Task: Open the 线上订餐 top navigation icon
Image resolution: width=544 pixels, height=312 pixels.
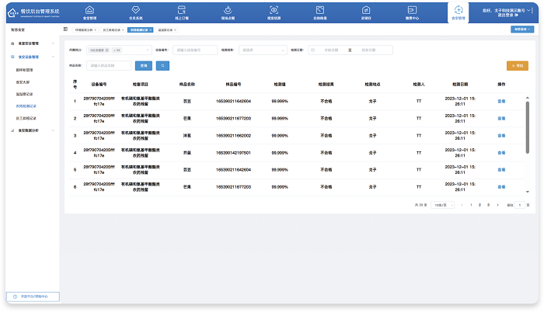Action: [181, 12]
